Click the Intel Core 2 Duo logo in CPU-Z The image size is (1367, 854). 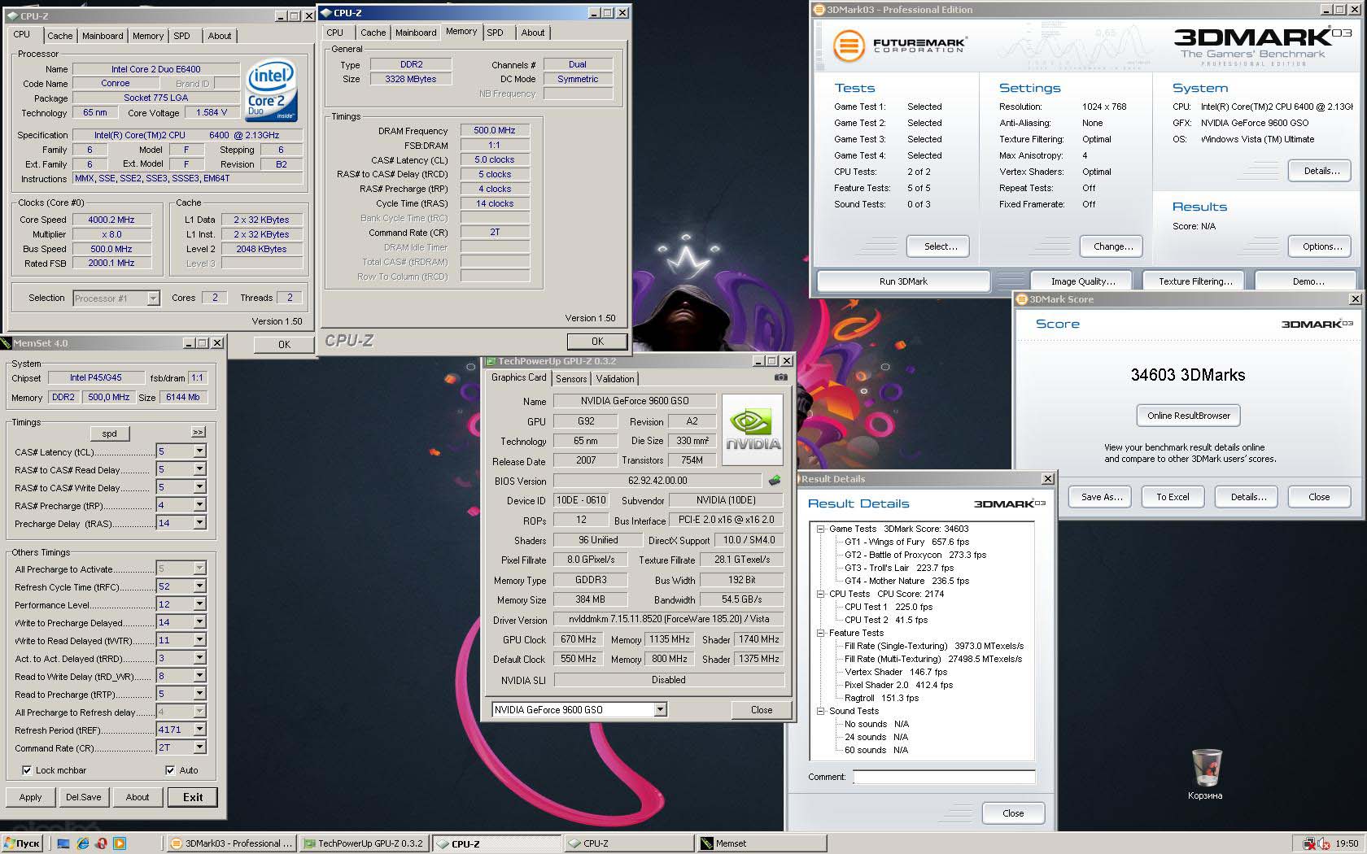pos(272,89)
